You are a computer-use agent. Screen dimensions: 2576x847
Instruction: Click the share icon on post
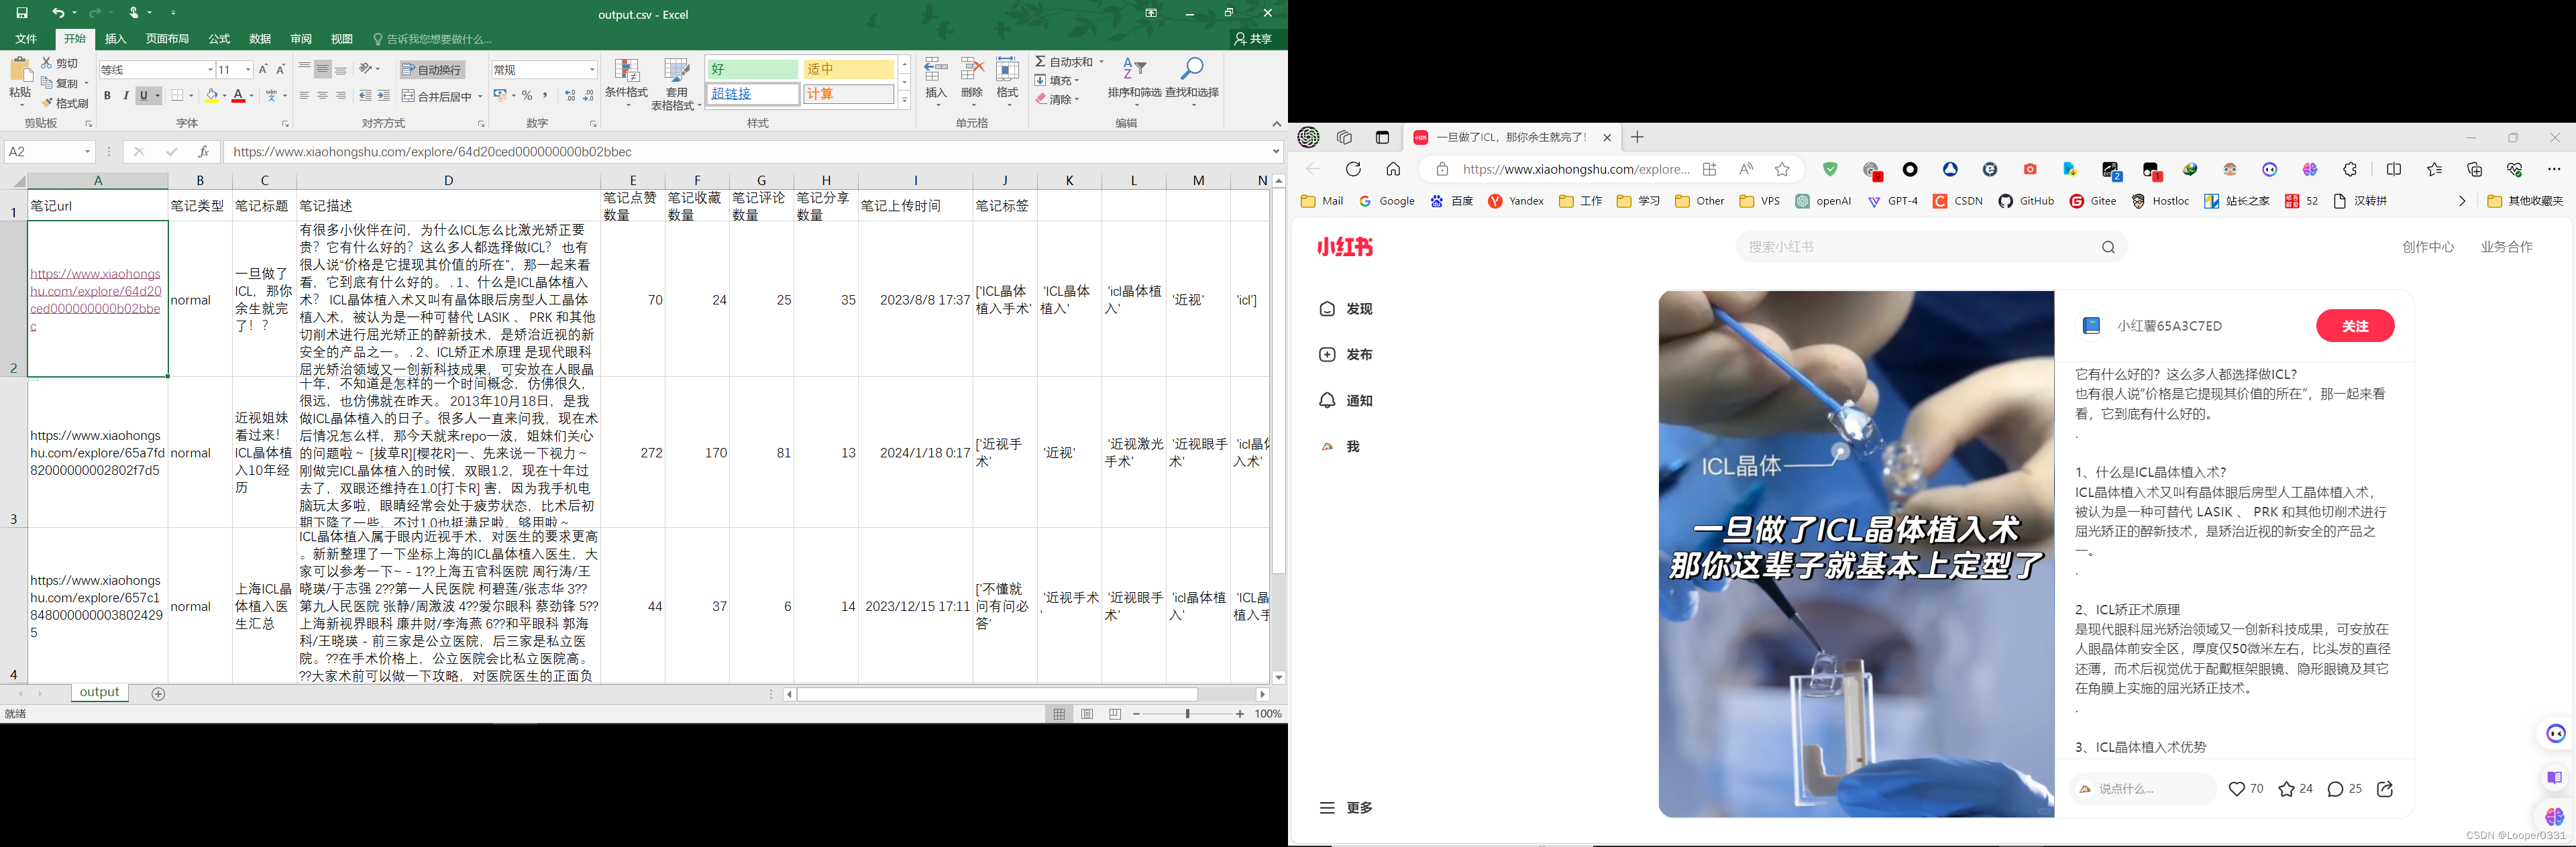click(x=2385, y=789)
